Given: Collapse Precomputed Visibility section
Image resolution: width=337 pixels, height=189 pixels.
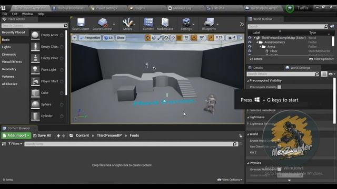Looking at the screenshot, I should (x=248, y=81).
